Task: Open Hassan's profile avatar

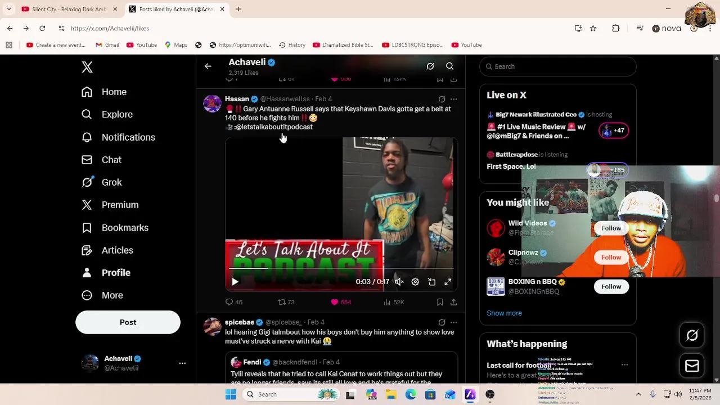Action: [x=212, y=103]
